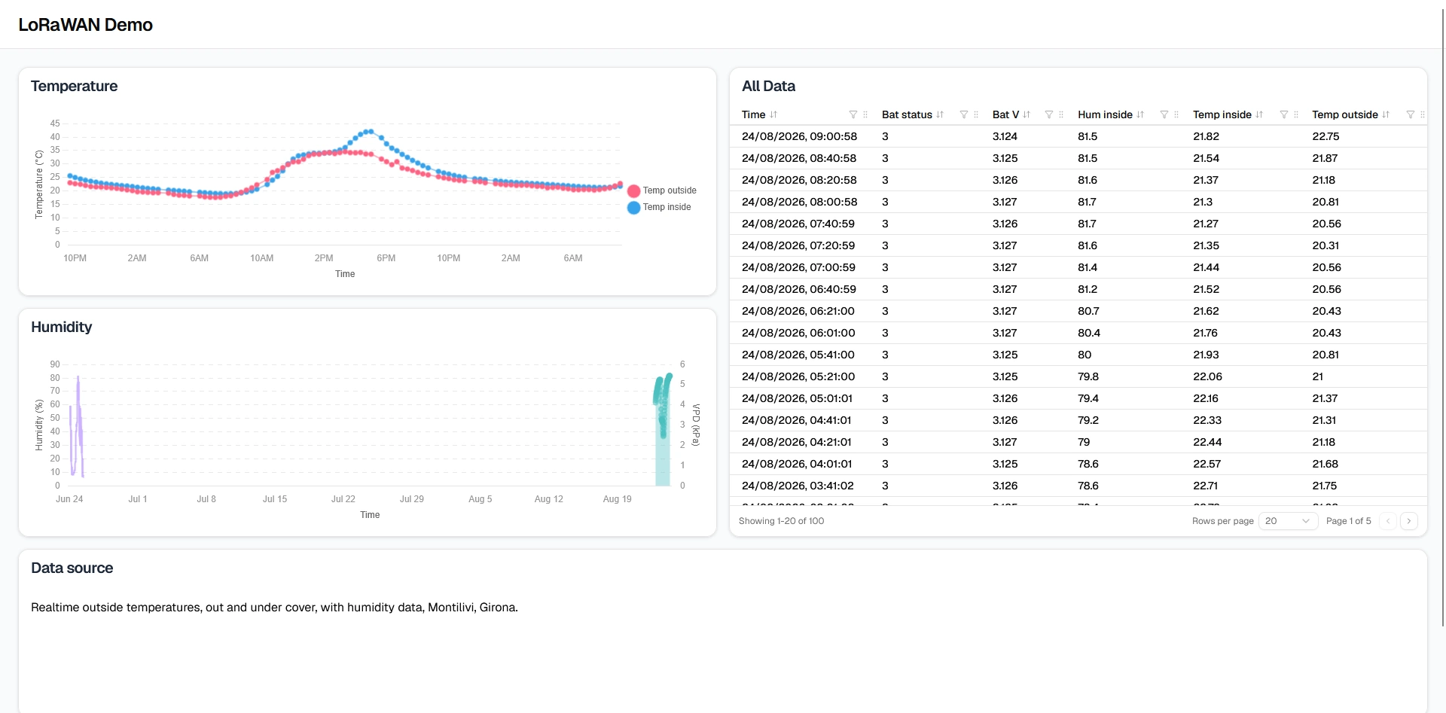The width and height of the screenshot is (1446, 713).
Task: Click the Page 1 of 5 indicator
Action: (x=1348, y=521)
